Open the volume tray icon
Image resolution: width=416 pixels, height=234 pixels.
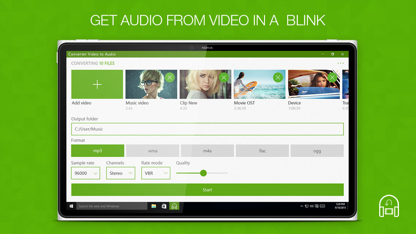point(312,206)
